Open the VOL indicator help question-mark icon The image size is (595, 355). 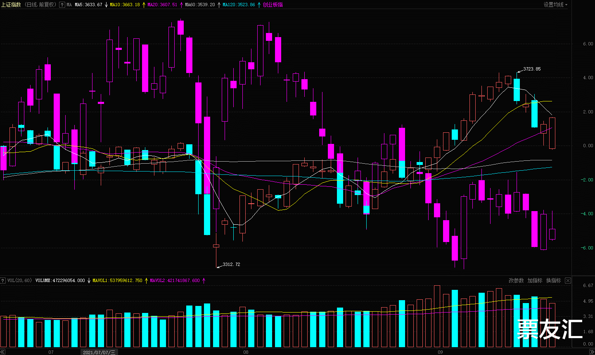(x=3, y=281)
